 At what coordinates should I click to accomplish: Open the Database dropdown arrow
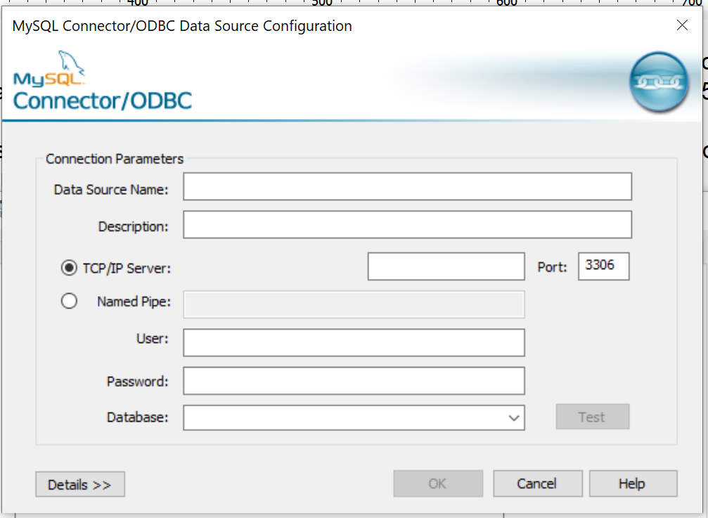513,417
